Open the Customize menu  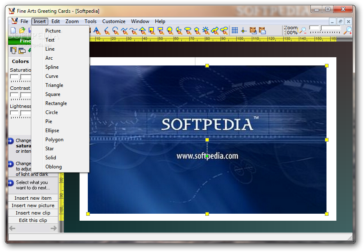(x=114, y=21)
